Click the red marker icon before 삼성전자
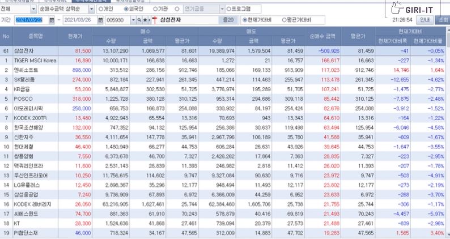This screenshot has height=239, width=450. (155, 20)
